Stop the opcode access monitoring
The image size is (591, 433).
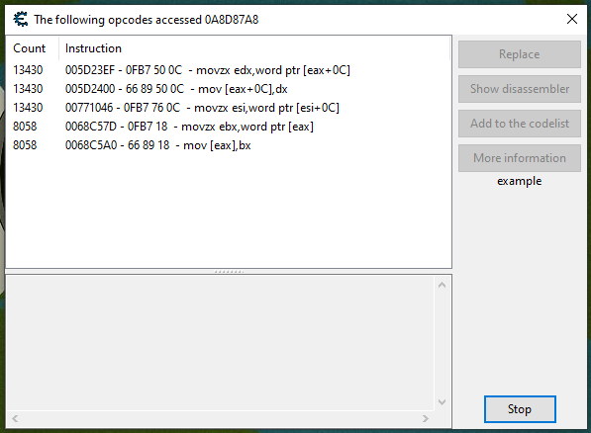(520, 409)
